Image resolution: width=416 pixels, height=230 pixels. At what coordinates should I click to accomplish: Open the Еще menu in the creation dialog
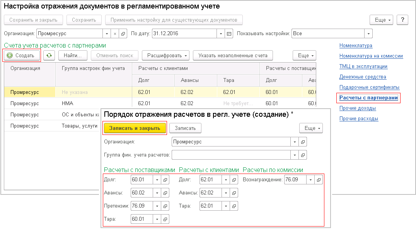click(x=311, y=128)
